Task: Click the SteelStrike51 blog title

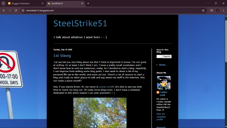Action: (x=80, y=23)
